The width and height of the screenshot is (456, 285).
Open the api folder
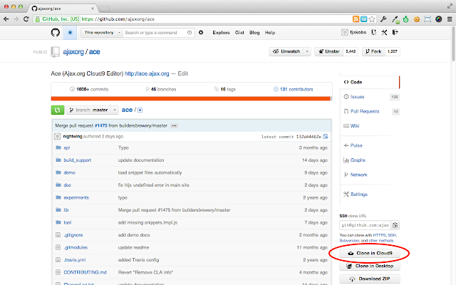click(x=66, y=147)
